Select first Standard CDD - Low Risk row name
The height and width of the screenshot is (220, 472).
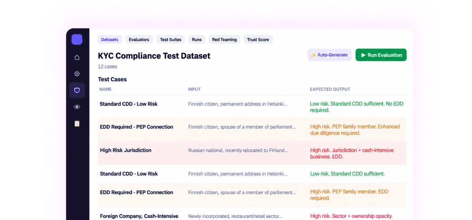(x=128, y=104)
